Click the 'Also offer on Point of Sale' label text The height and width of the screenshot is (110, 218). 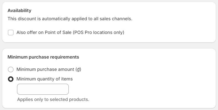(x=70, y=33)
